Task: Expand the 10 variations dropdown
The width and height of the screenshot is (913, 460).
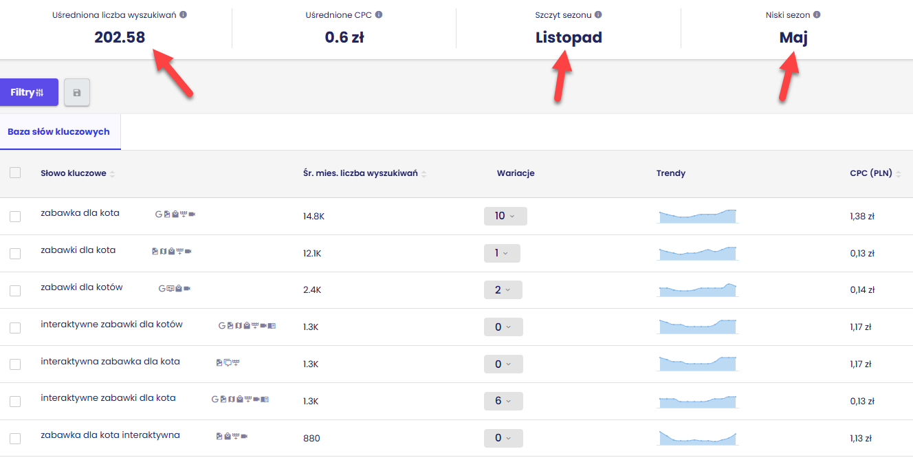Action: pos(505,216)
